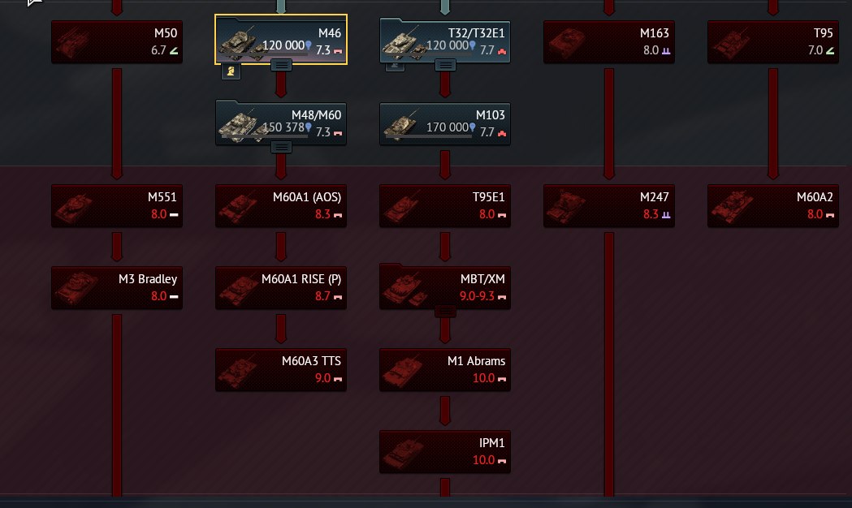The image size is (852, 508).
Task: Click the M163 anti-air vehicle icon
Action: point(565,42)
